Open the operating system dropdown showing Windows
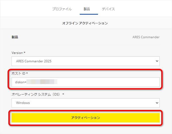 tap(85, 103)
